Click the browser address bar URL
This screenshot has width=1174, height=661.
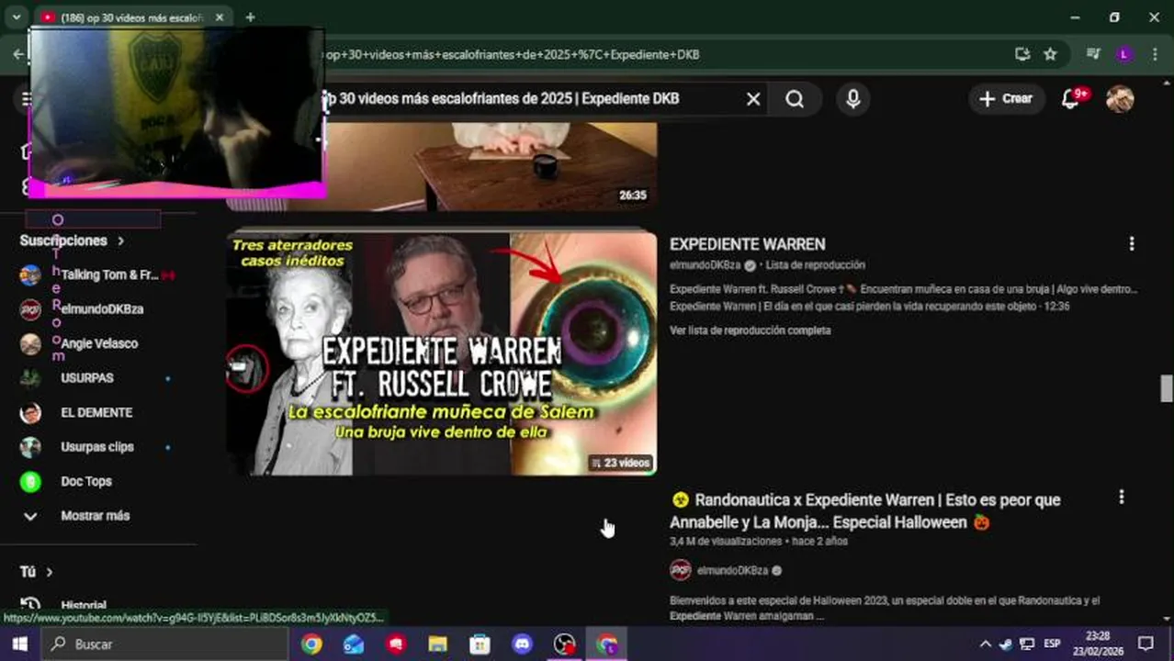513,54
